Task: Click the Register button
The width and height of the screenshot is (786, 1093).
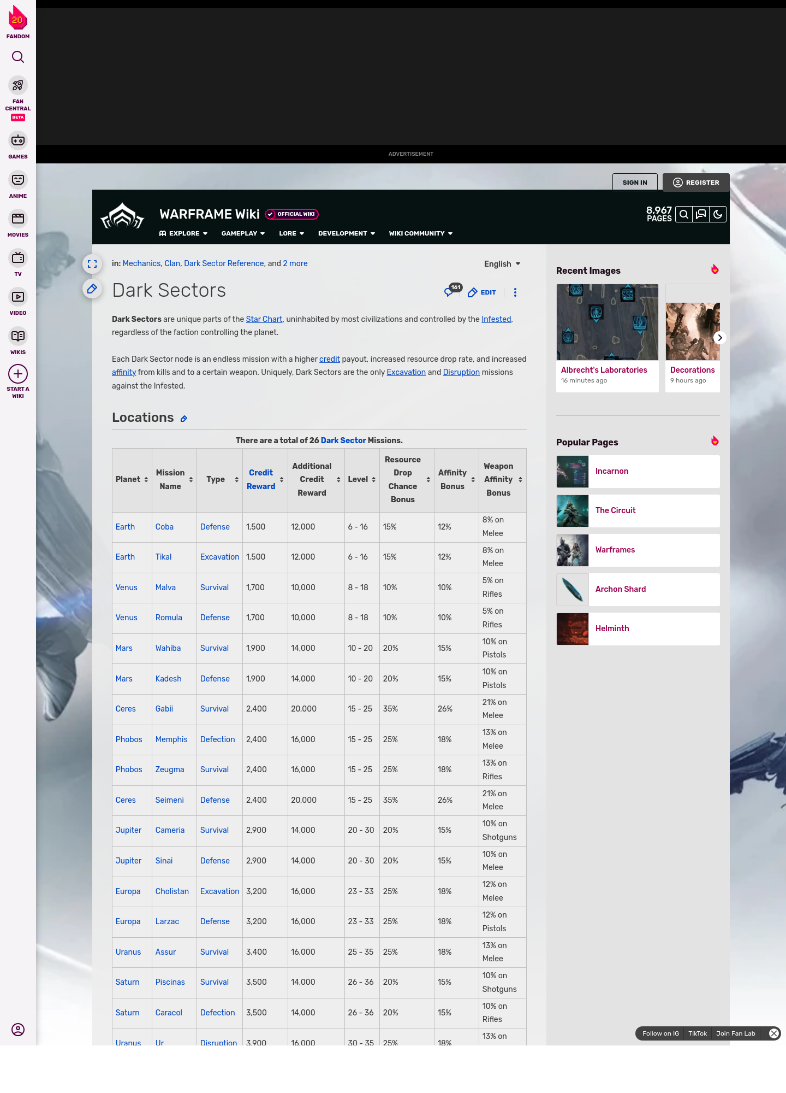Action: point(696,183)
